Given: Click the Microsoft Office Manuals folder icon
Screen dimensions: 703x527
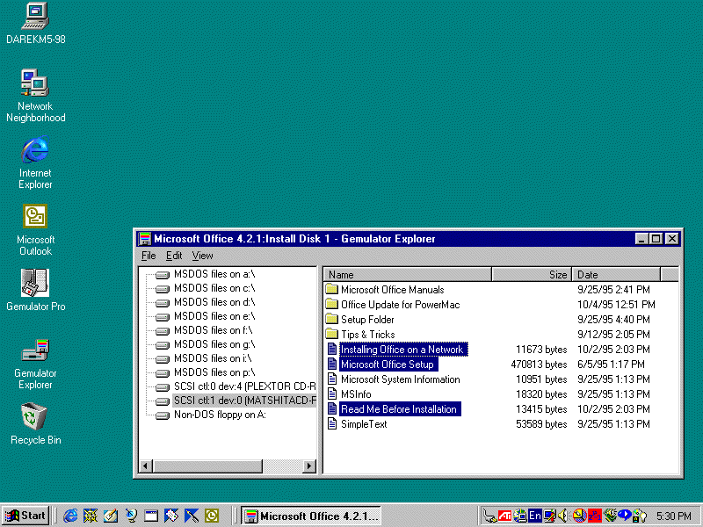Looking at the screenshot, I should point(332,289).
